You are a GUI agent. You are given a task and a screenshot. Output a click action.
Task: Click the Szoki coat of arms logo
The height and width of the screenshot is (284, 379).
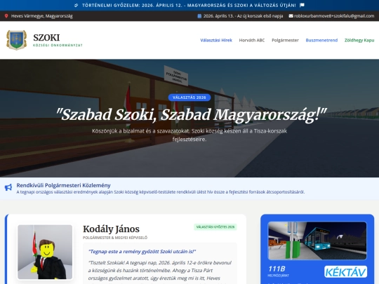click(16, 40)
